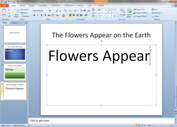
Task: Open the Layout dropdown
Action: point(25,10)
